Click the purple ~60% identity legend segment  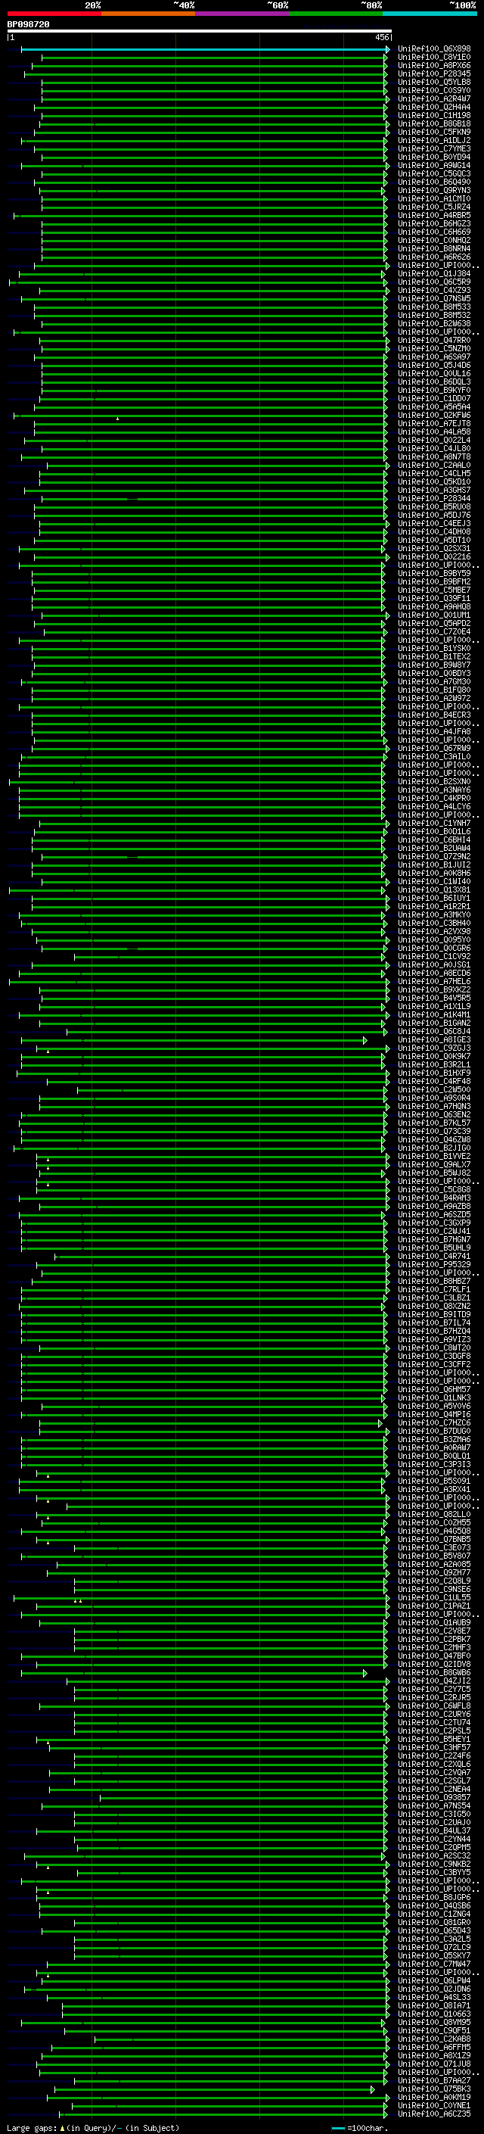point(243,14)
